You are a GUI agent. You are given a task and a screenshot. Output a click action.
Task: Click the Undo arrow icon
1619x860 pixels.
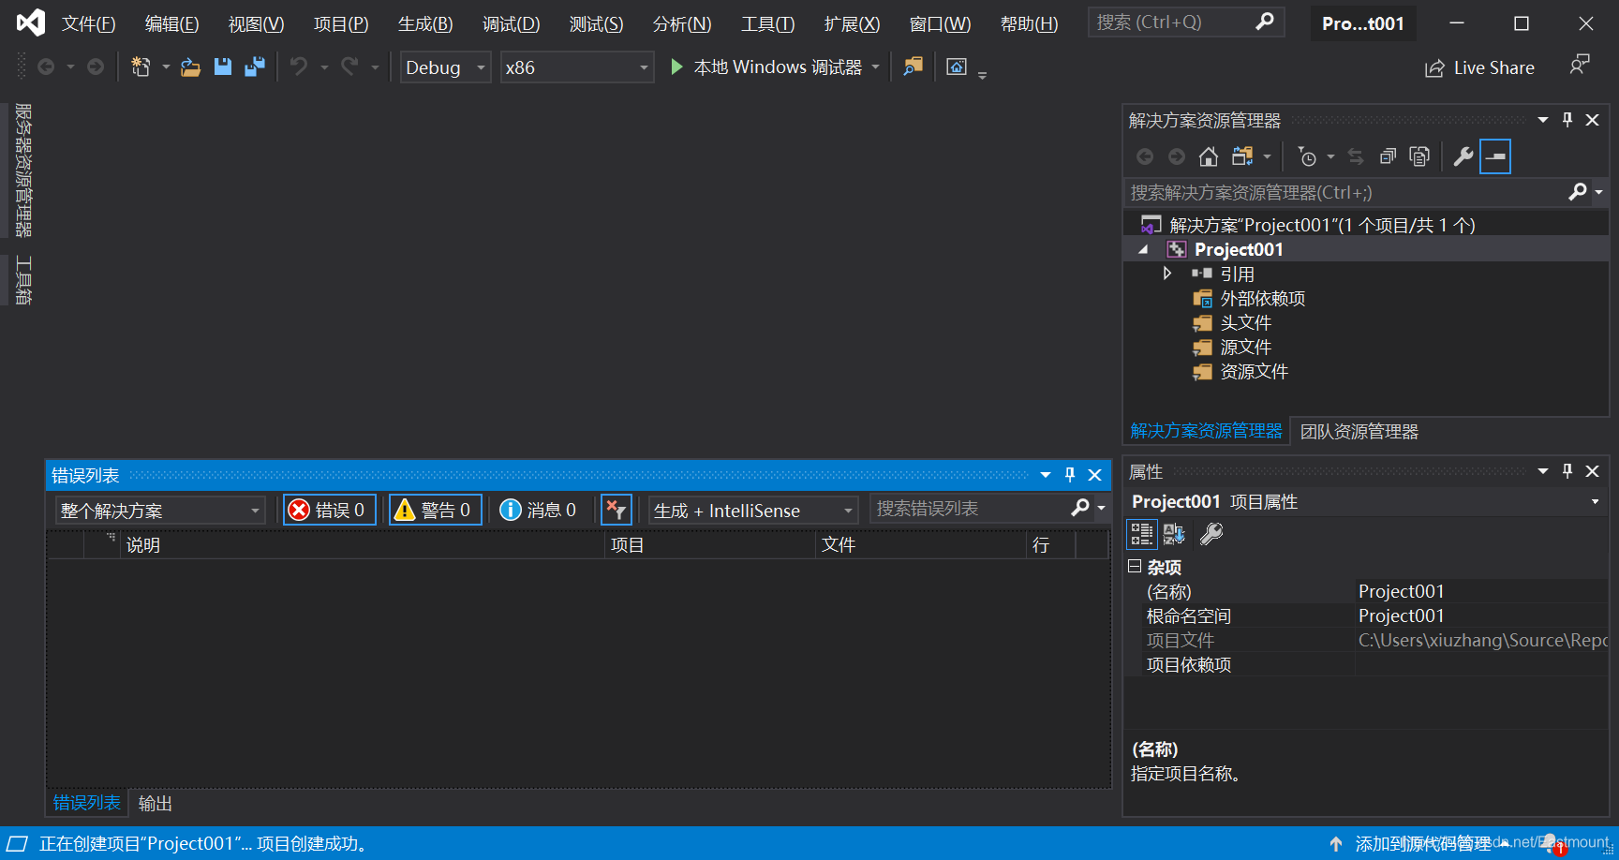click(x=299, y=67)
